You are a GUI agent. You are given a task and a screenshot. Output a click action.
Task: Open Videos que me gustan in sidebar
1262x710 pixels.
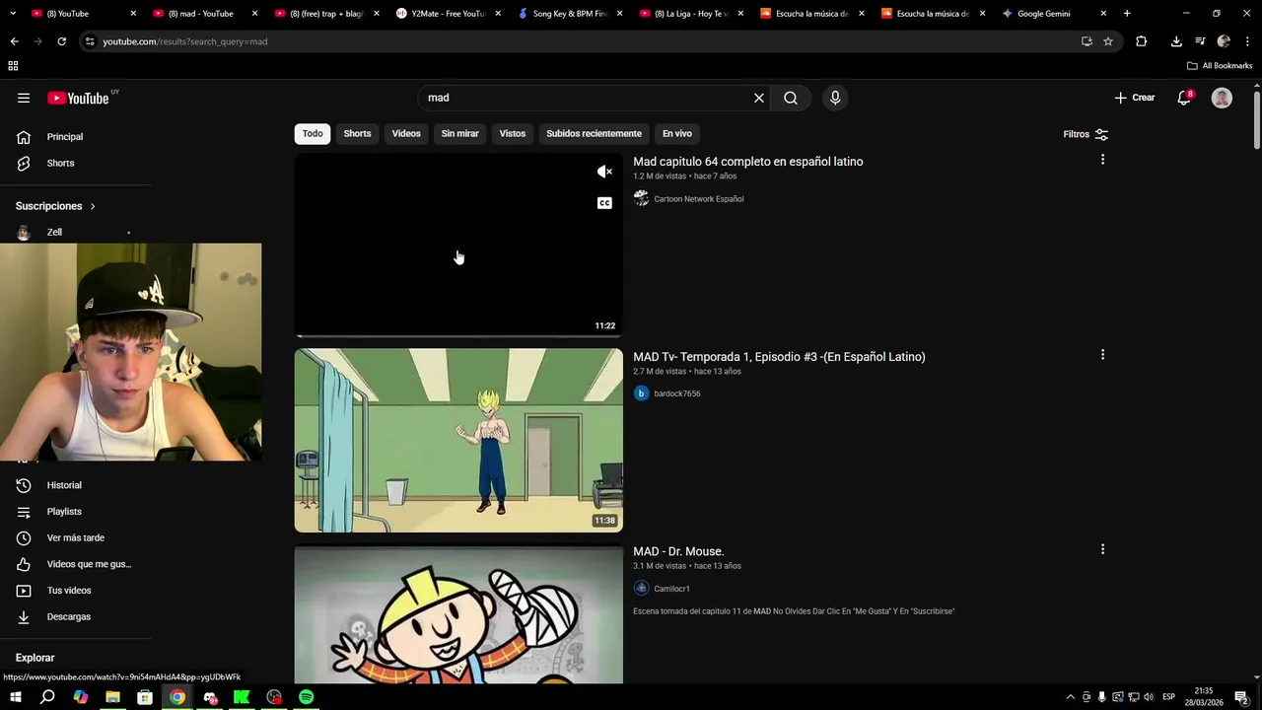point(75,564)
